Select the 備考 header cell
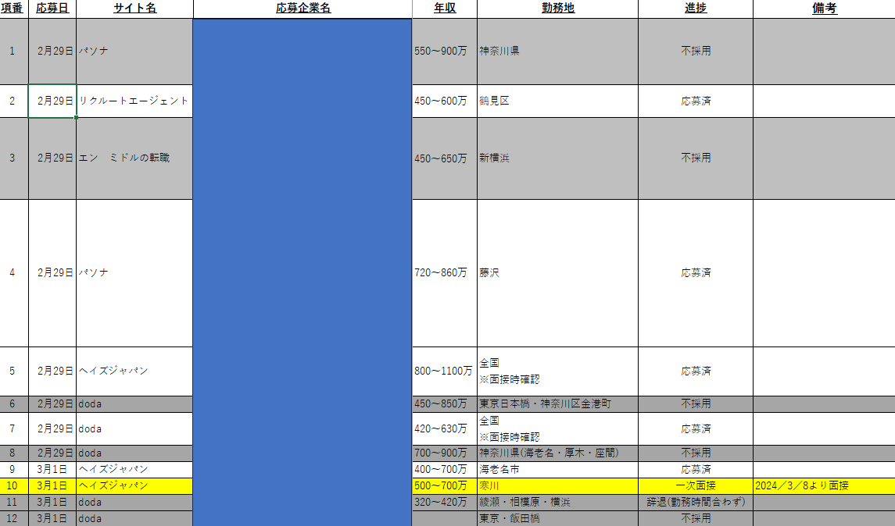895x526 pixels. [x=824, y=9]
